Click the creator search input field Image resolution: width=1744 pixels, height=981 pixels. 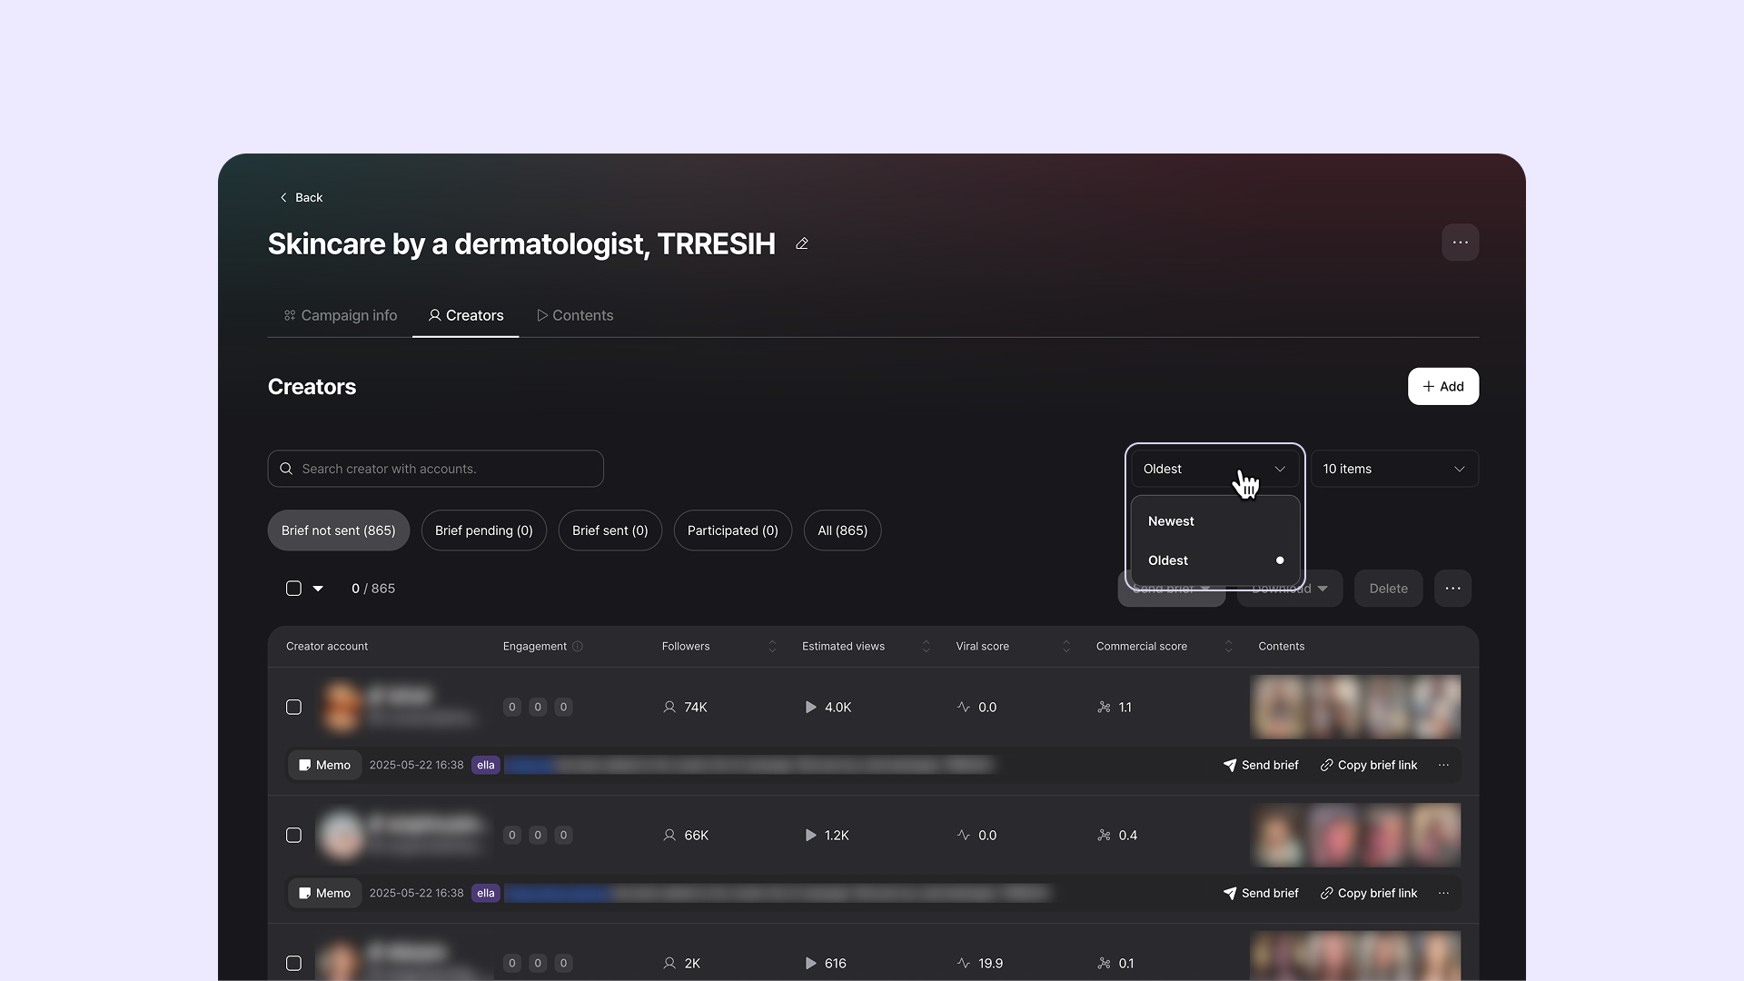[436, 469]
